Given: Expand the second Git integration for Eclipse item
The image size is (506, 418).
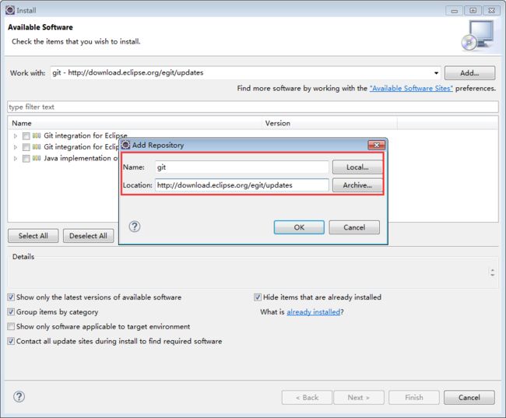Looking at the screenshot, I should pyautogui.click(x=15, y=147).
